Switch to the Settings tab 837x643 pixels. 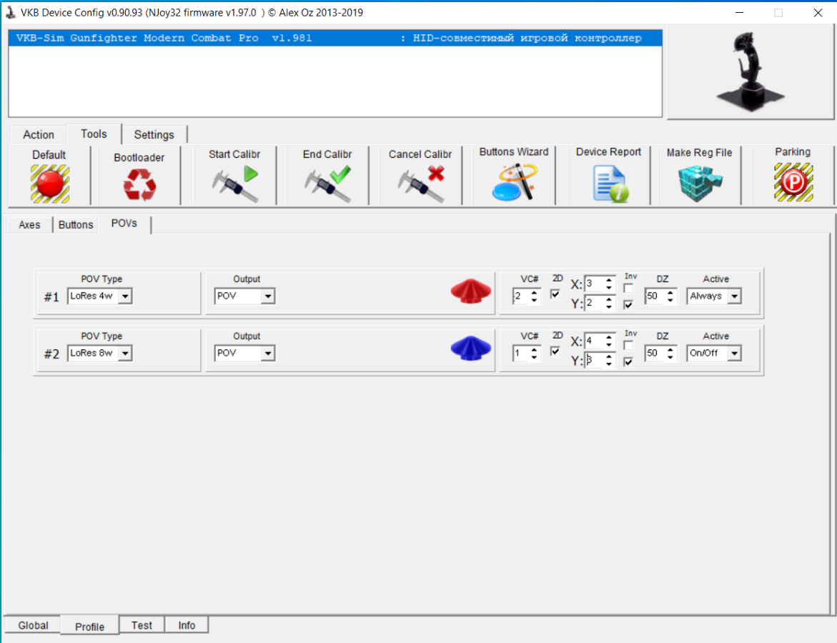pos(154,134)
